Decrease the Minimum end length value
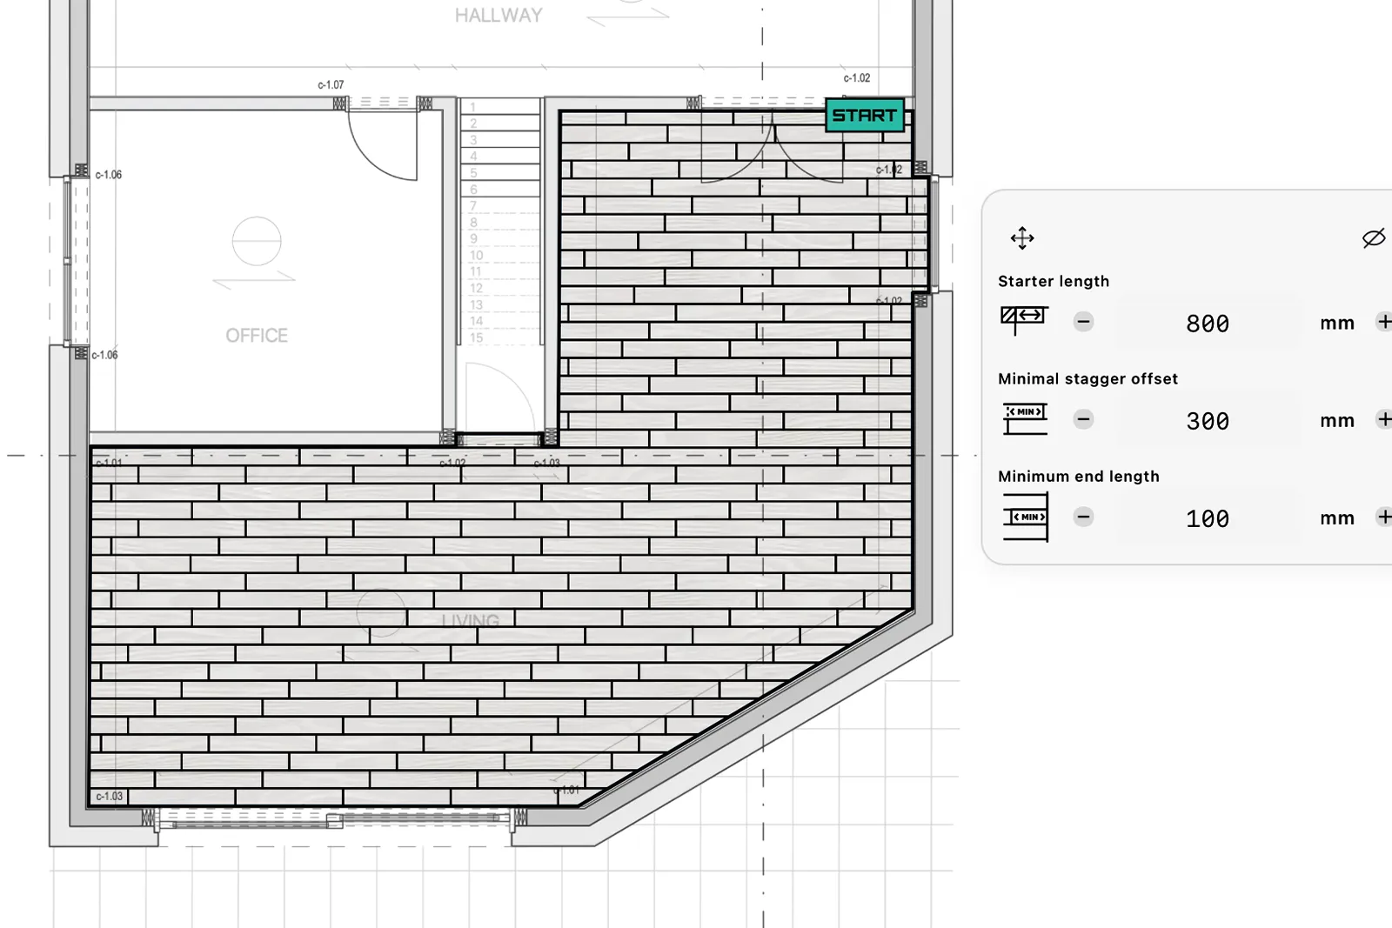 (x=1083, y=517)
